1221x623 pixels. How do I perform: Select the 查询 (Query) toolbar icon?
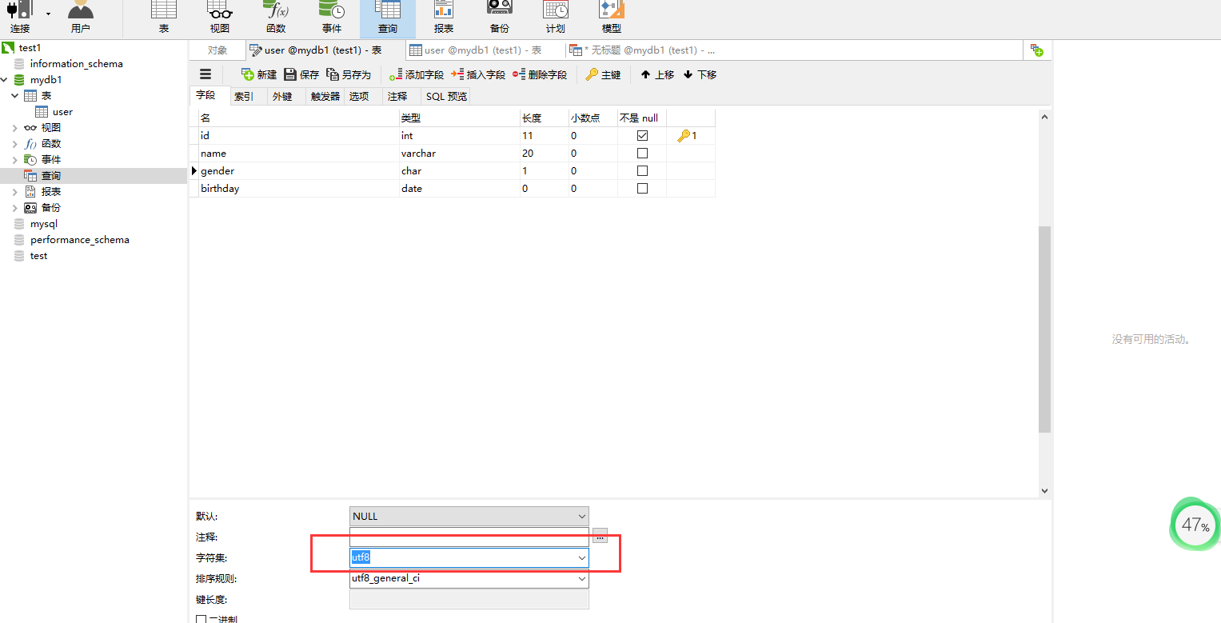click(x=388, y=14)
